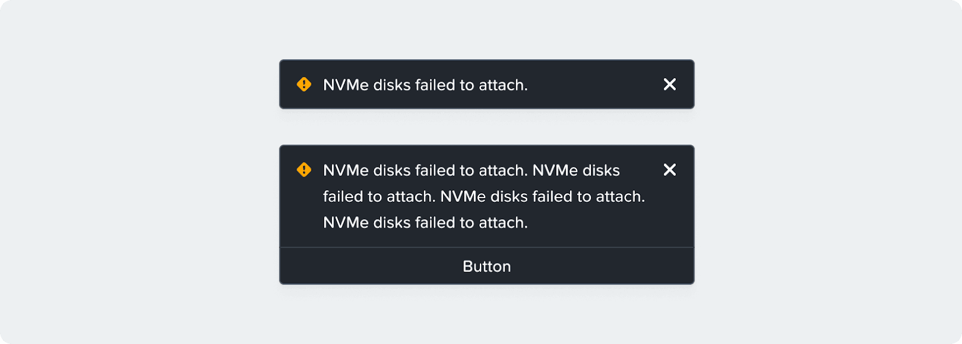This screenshot has height=344, width=962.
Task: Click the light gray background between the two toasts
Action: (x=486, y=127)
